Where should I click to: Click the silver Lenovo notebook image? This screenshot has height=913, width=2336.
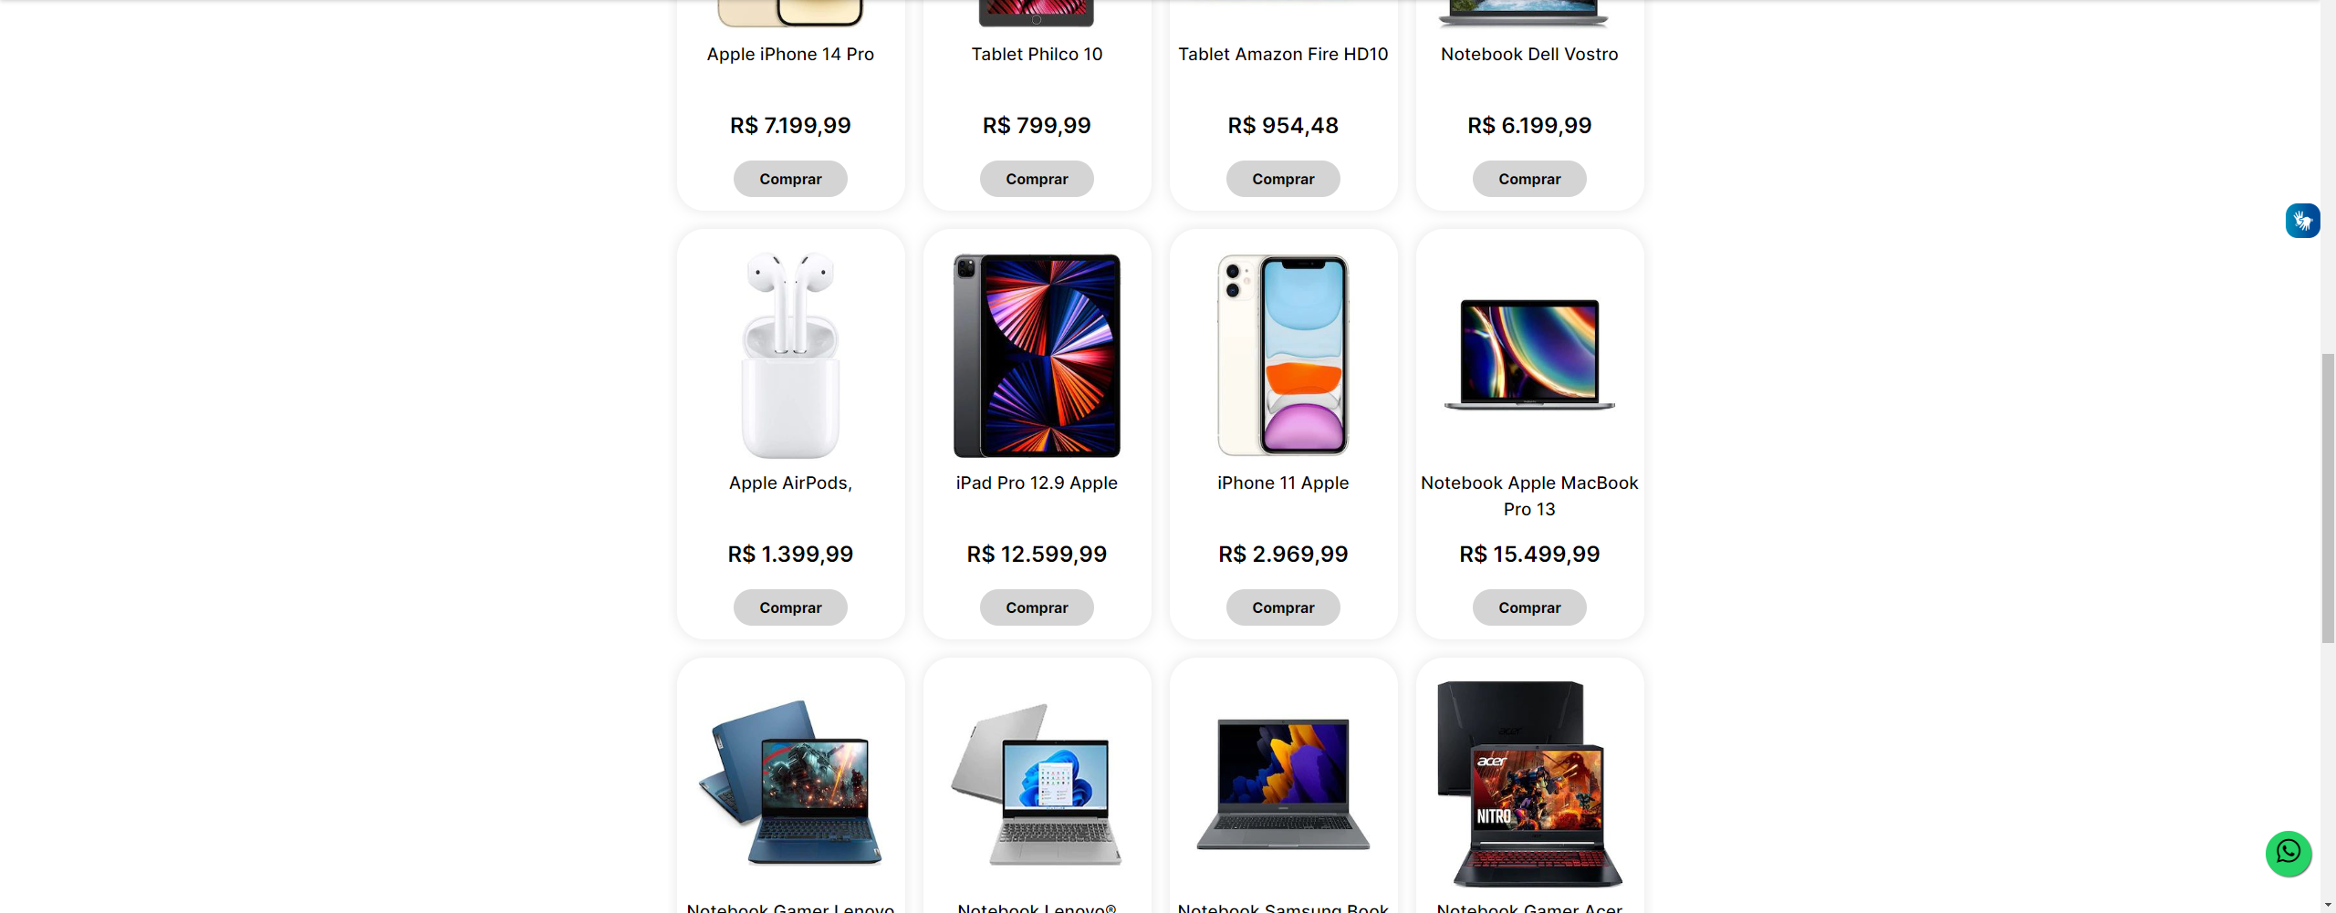(1037, 783)
